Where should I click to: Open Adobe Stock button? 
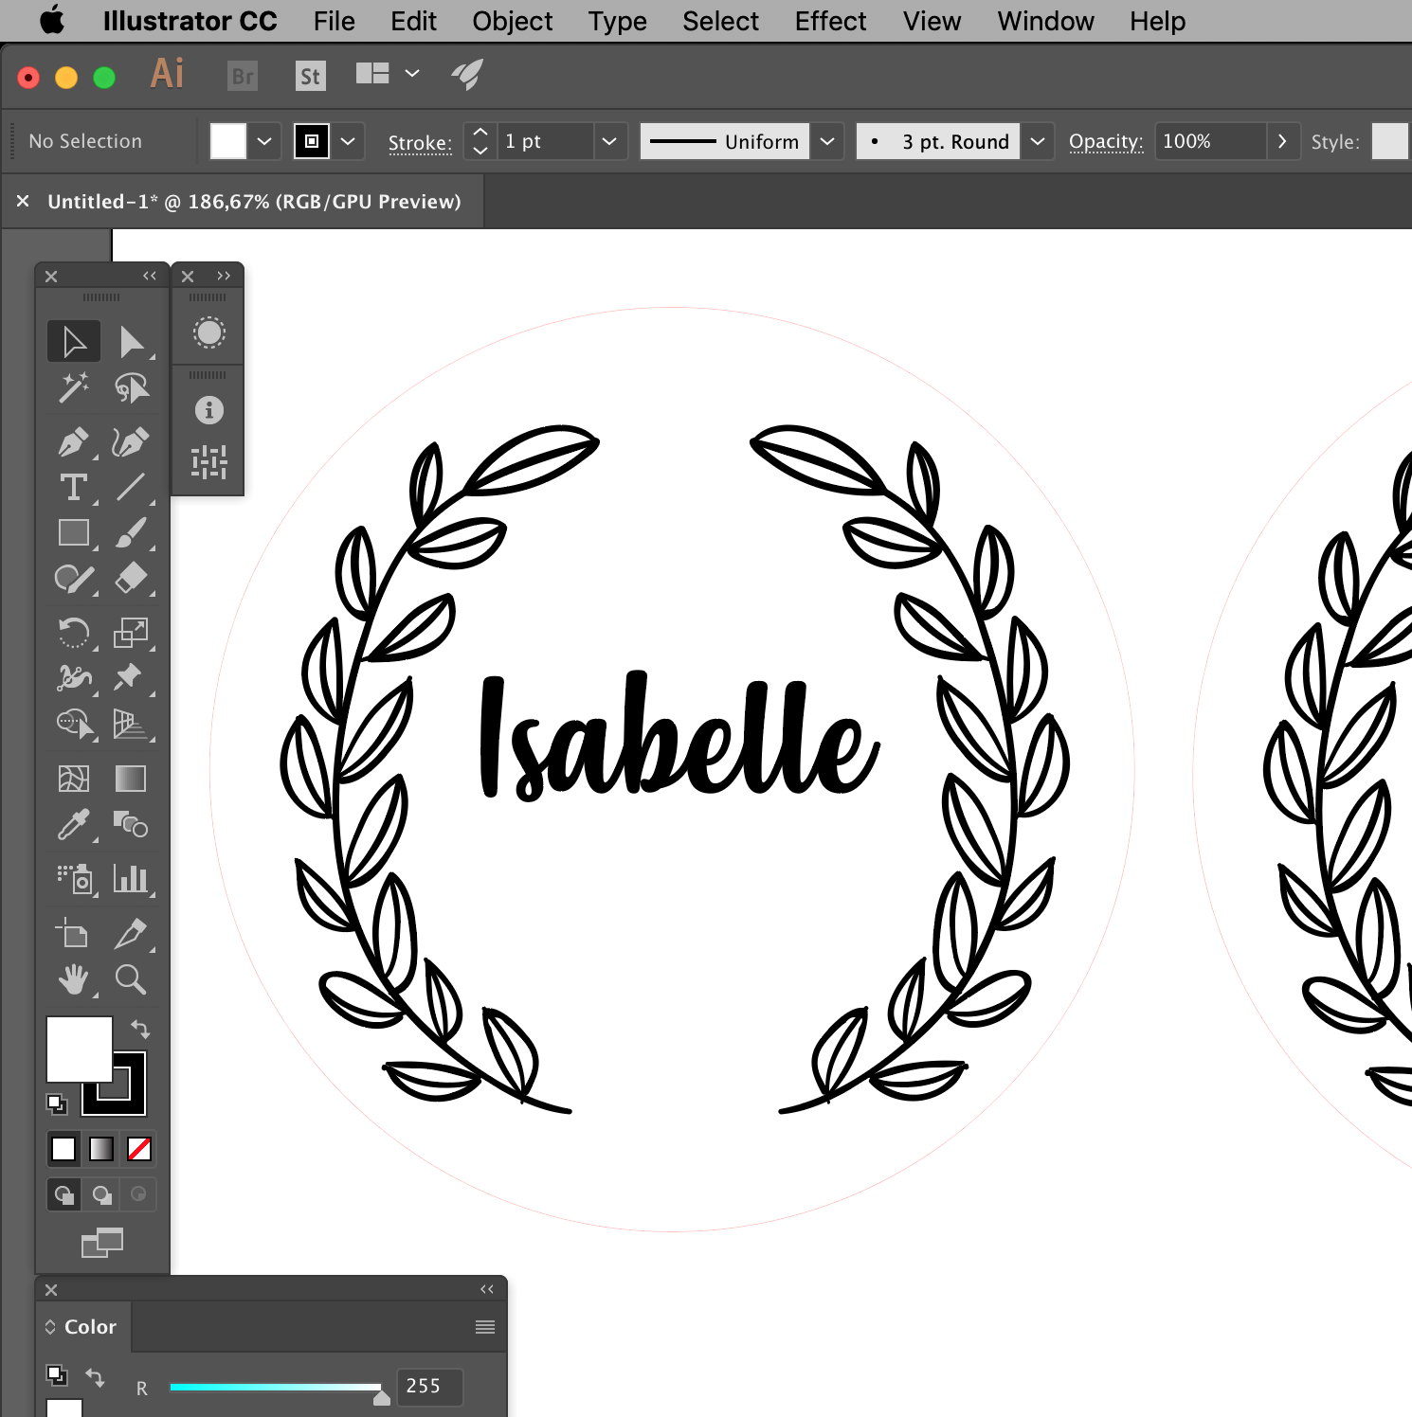pos(310,76)
